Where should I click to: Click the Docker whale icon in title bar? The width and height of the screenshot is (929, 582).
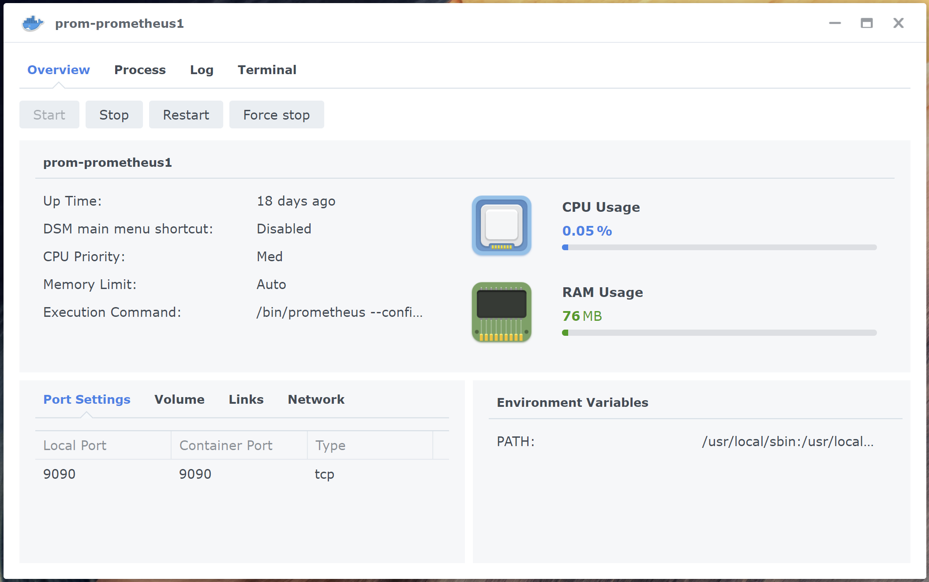pyautogui.click(x=32, y=23)
